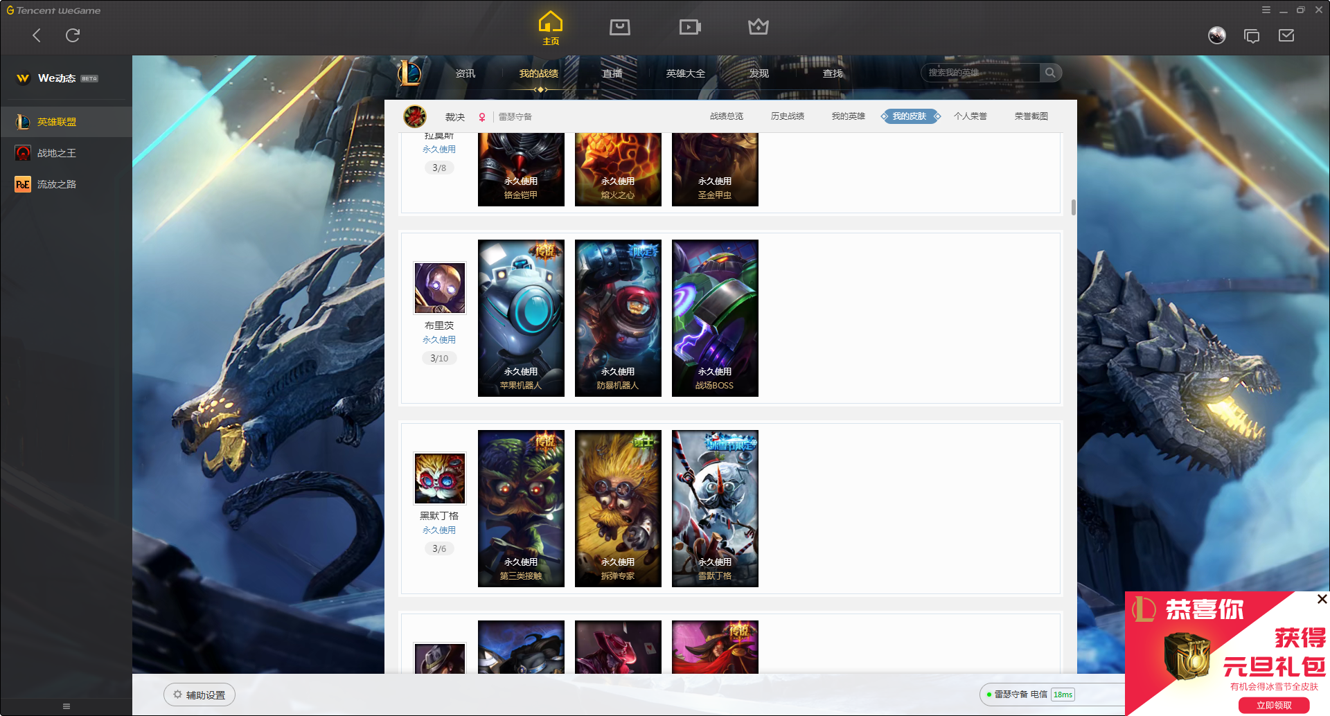Open We动态 in the sidebar
The image size is (1330, 716).
pos(66,78)
